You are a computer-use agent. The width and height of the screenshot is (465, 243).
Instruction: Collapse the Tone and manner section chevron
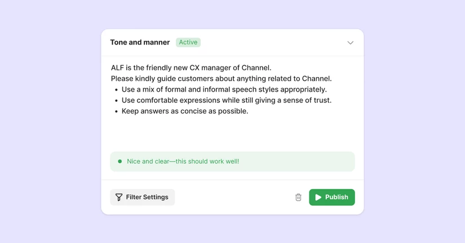(x=350, y=43)
